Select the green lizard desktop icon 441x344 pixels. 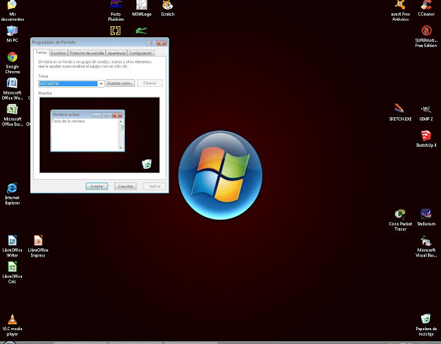click(x=141, y=30)
